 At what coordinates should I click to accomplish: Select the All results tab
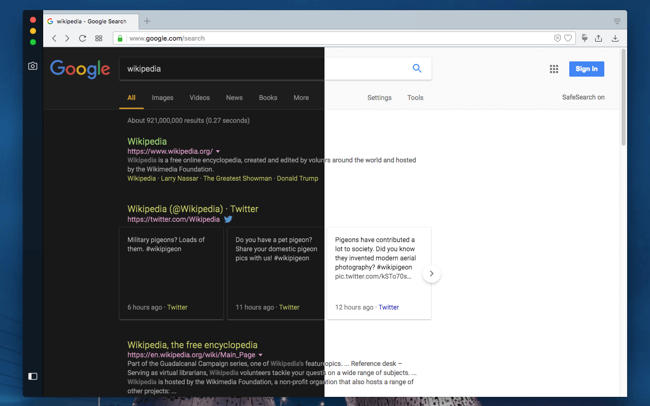(x=132, y=98)
